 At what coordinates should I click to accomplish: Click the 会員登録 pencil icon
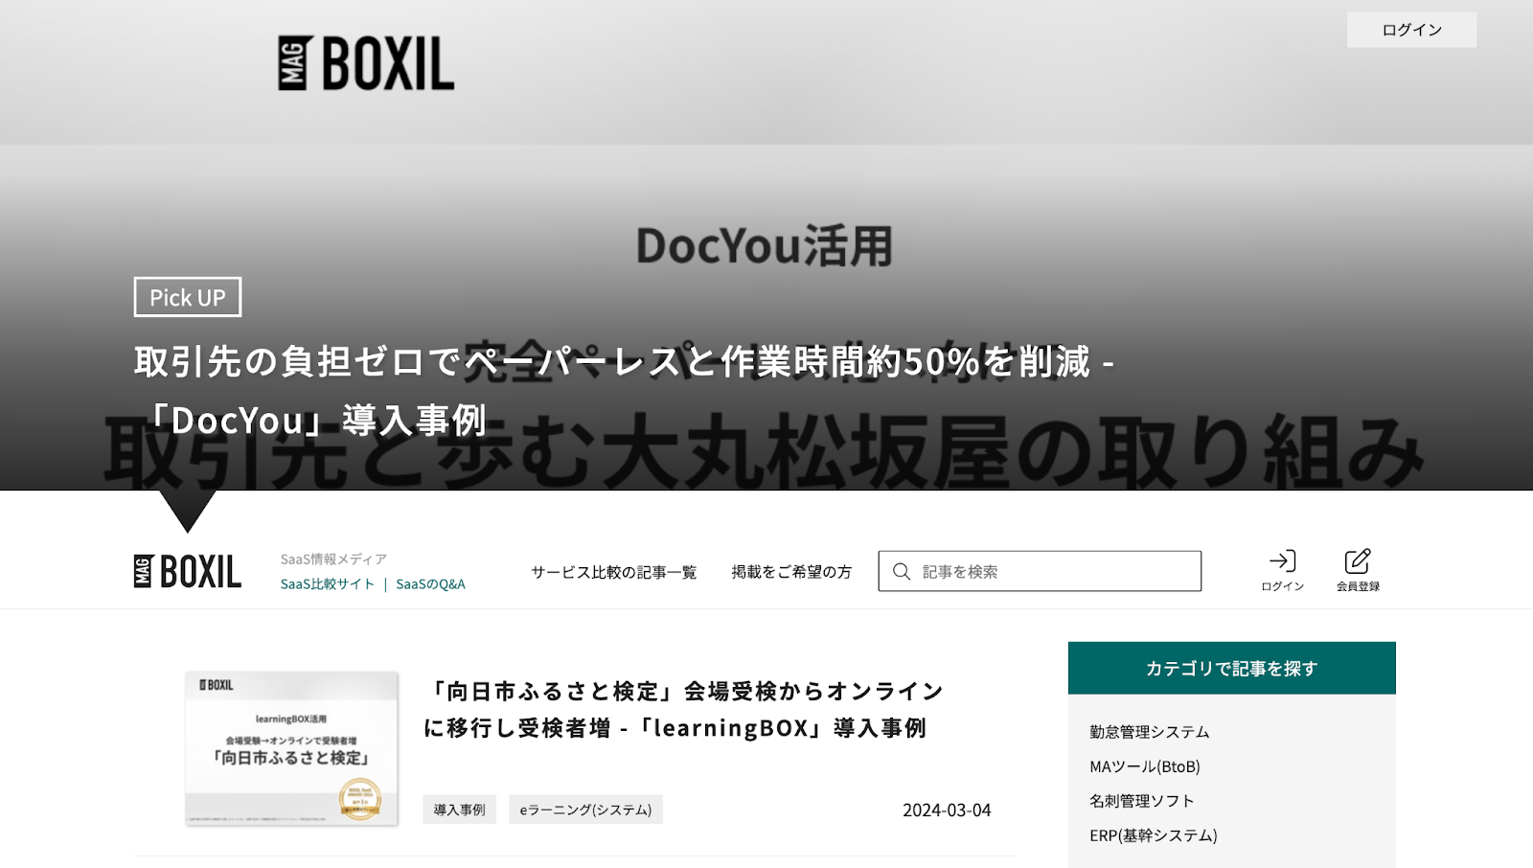pos(1358,561)
